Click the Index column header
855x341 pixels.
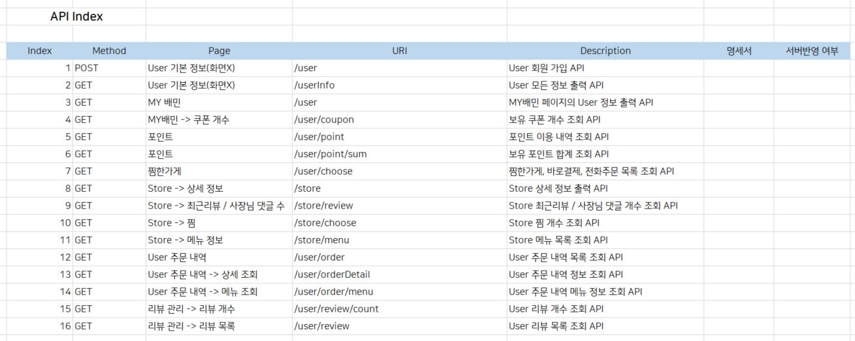point(40,51)
